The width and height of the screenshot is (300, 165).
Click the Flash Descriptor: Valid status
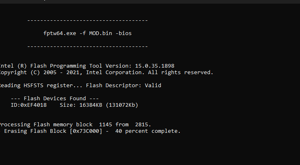[x=124, y=86]
